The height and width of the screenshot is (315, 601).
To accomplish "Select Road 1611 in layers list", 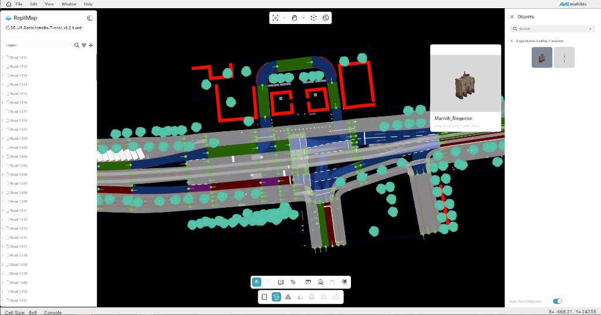I will [19, 211].
